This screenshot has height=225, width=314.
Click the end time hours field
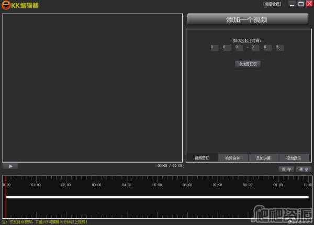[255, 48]
